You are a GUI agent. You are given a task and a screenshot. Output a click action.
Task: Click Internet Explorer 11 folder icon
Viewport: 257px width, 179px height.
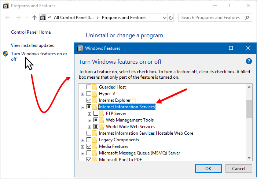pyautogui.click(x=95, y=100)
